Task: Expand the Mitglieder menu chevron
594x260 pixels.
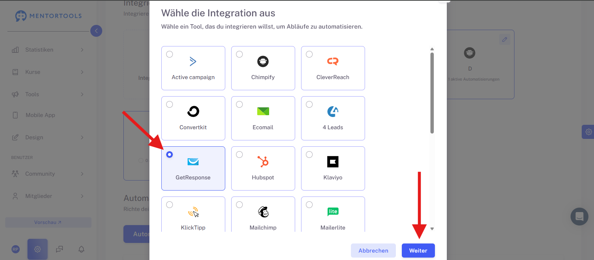Action: coord(82,196)
